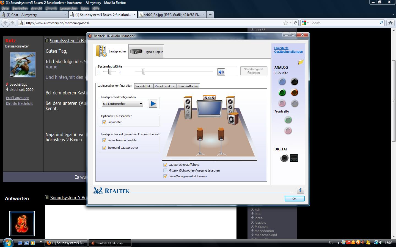The image size is (396, 247).
Task: Toggle the Subwoofer checkbox
Action: coord(104,122)
